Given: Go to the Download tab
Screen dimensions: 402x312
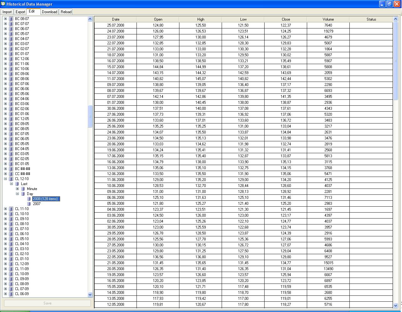Looking at the screenshot, I should click(x=49, y=12).
